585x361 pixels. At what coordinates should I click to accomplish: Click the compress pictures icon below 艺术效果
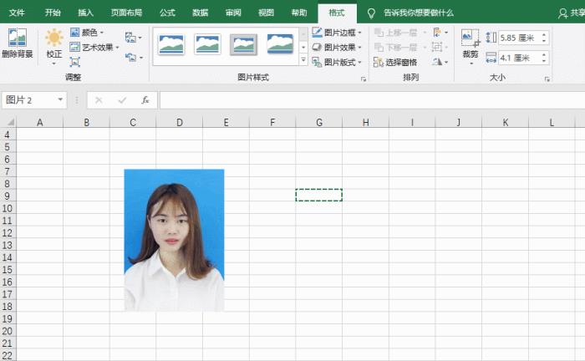click(75, 62)
